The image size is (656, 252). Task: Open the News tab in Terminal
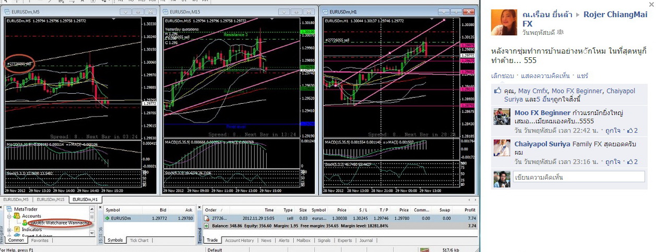tap(266, 241)
